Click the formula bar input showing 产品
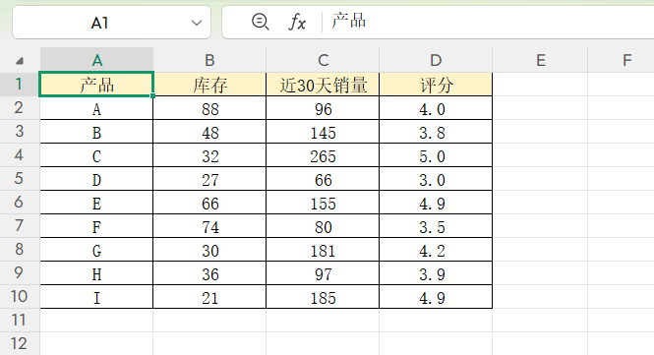 tap(488, 22)
